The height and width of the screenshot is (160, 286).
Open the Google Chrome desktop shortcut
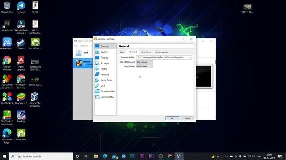(x=7, y=63)
